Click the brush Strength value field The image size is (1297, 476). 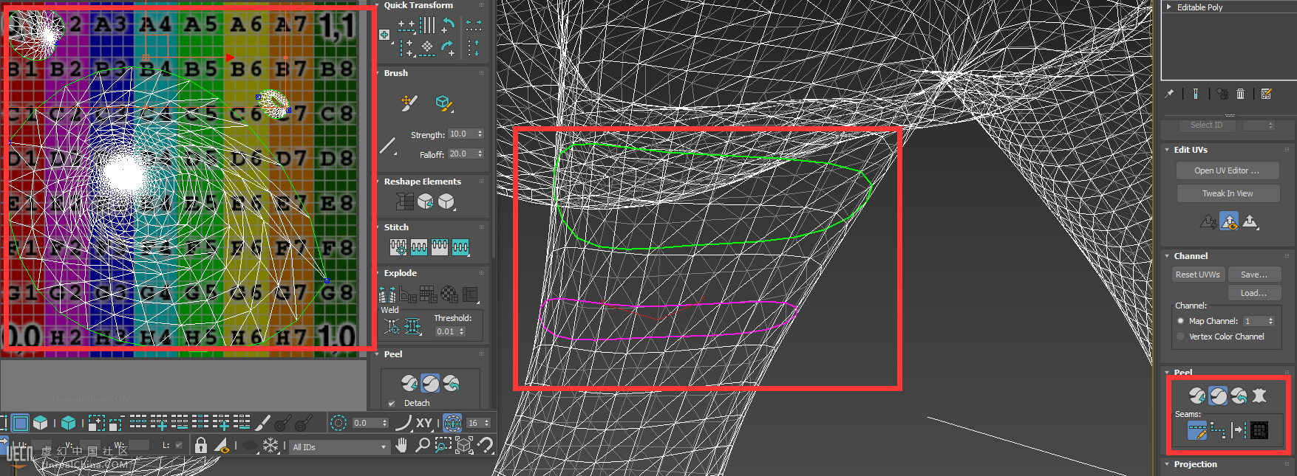[461, 134]
